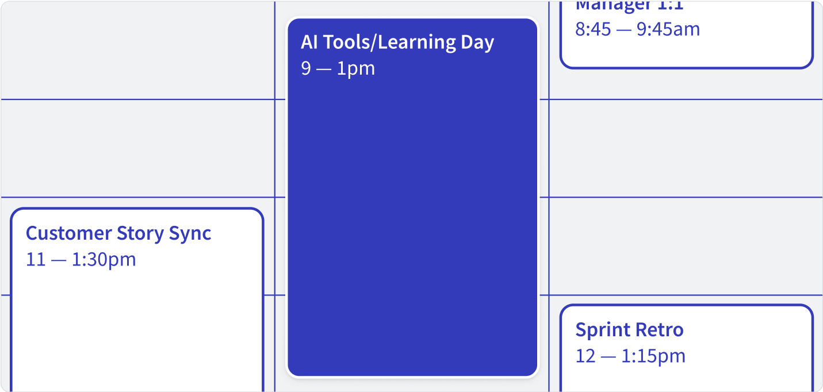Open the AI Tools/Learning Day event

[x=412, y=198]
